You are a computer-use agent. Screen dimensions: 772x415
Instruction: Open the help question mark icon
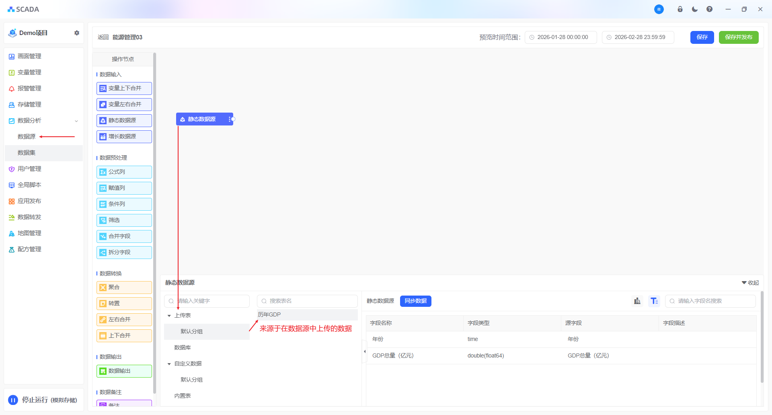(x=709, y=9)
